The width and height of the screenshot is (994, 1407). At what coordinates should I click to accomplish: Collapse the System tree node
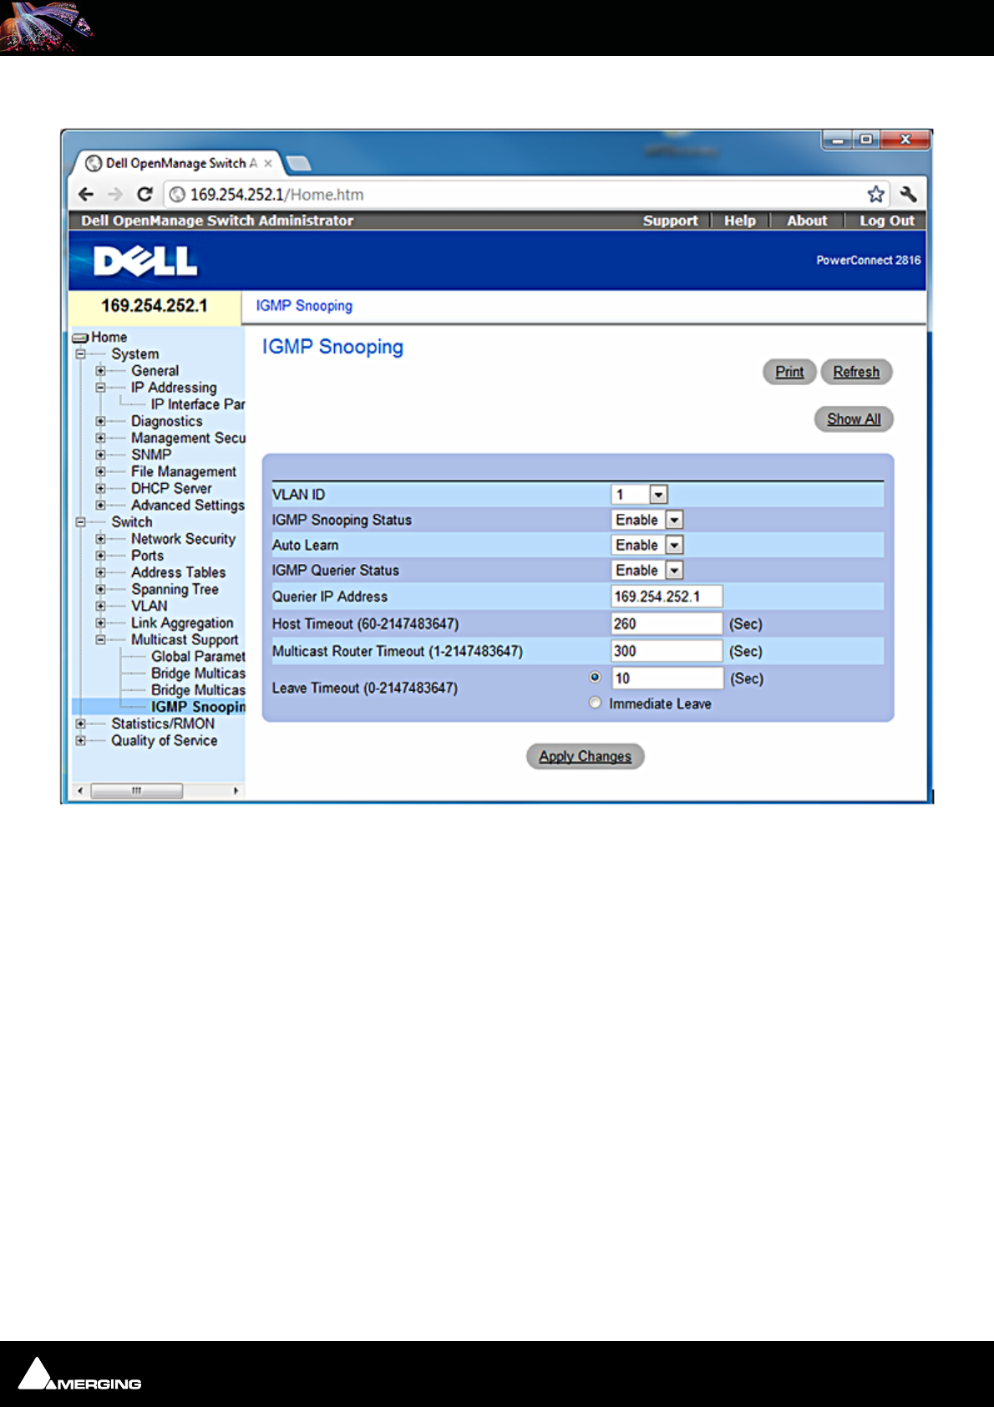[81, 354]
